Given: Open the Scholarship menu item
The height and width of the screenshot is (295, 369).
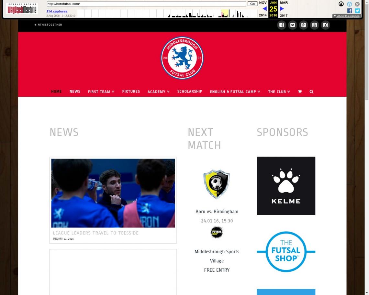Looking at the screenshot, I should [x=190, y=92].
